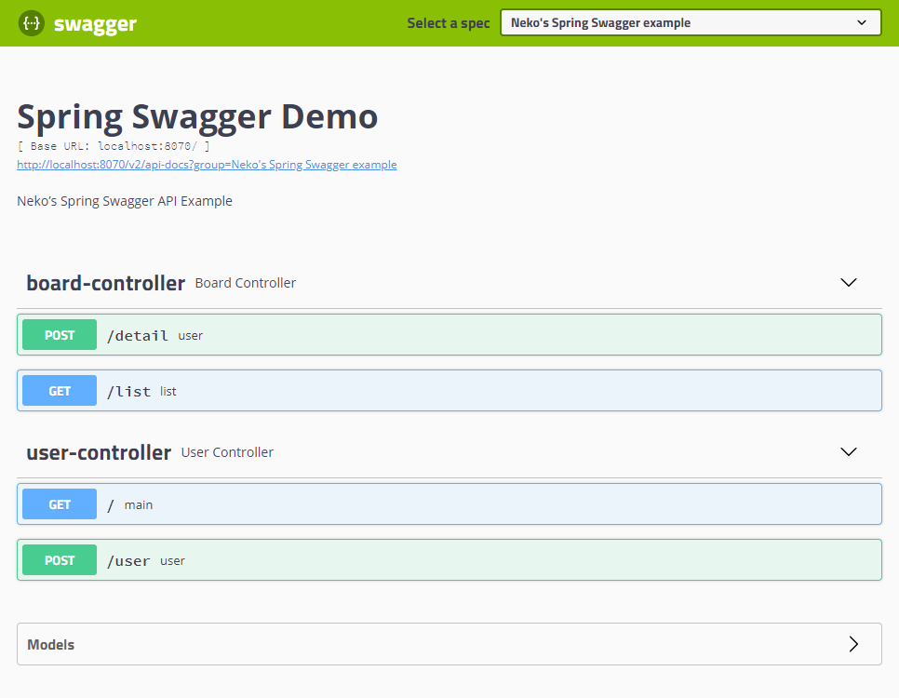Collapse the board-controller section chevron
This screenshot has height=698, width=899.
(x=848, y=282)
